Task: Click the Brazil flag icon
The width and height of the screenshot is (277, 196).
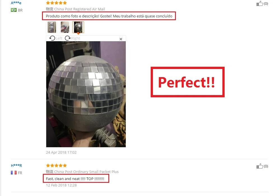Action: click(14, 10)
